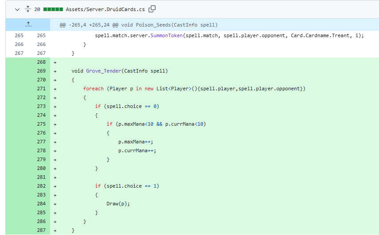Click the SummonToken method call
Image resolution: width=379 pixels, height=235 pixels.
click(166, 35)
